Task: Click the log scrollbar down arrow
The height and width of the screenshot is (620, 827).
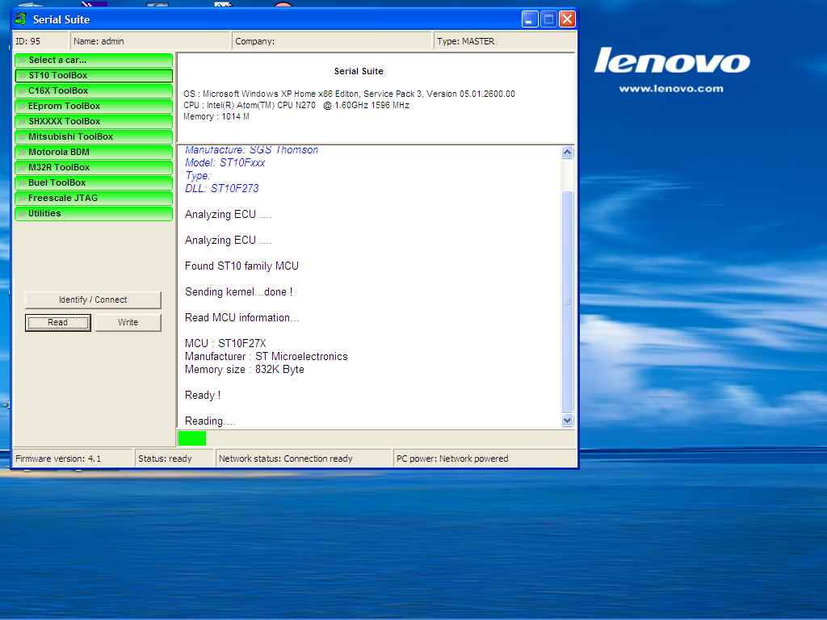Action: 568,420
